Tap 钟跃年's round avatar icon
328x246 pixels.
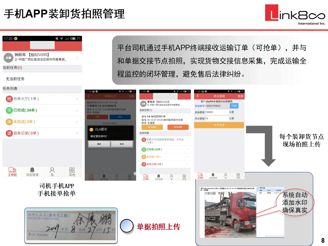click(9, 58)
